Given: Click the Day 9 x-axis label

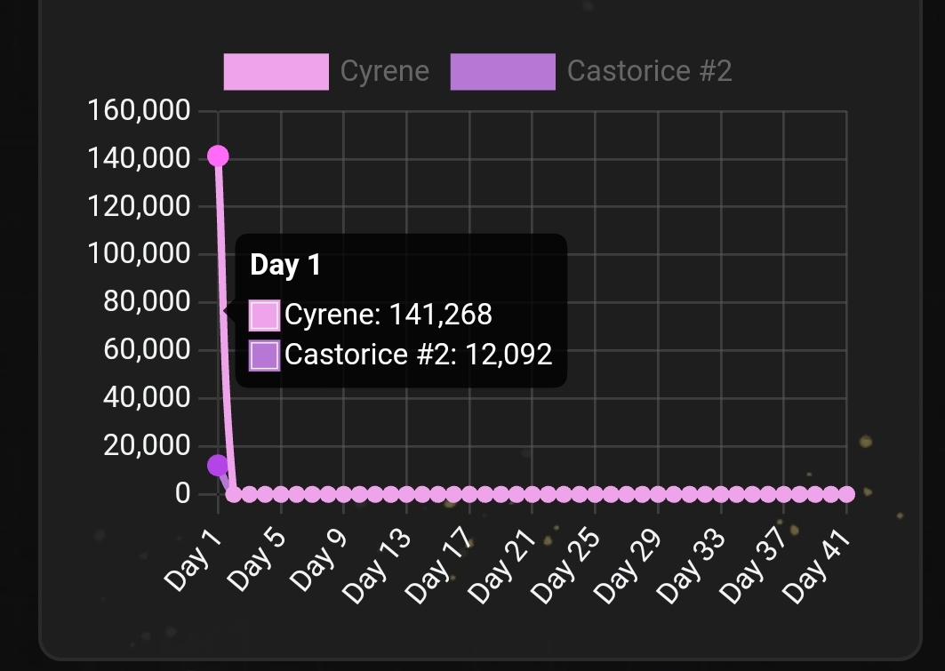Looking at the screenshot, I should [319, 561].
